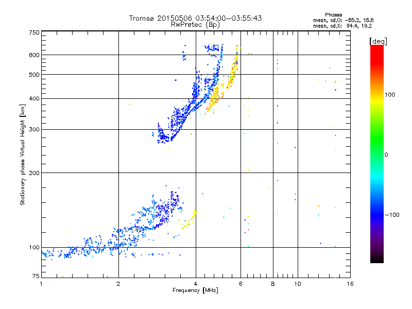
Task: Select the 'RwPretec (8p)' subtitle text
Action: coord(195,25)
